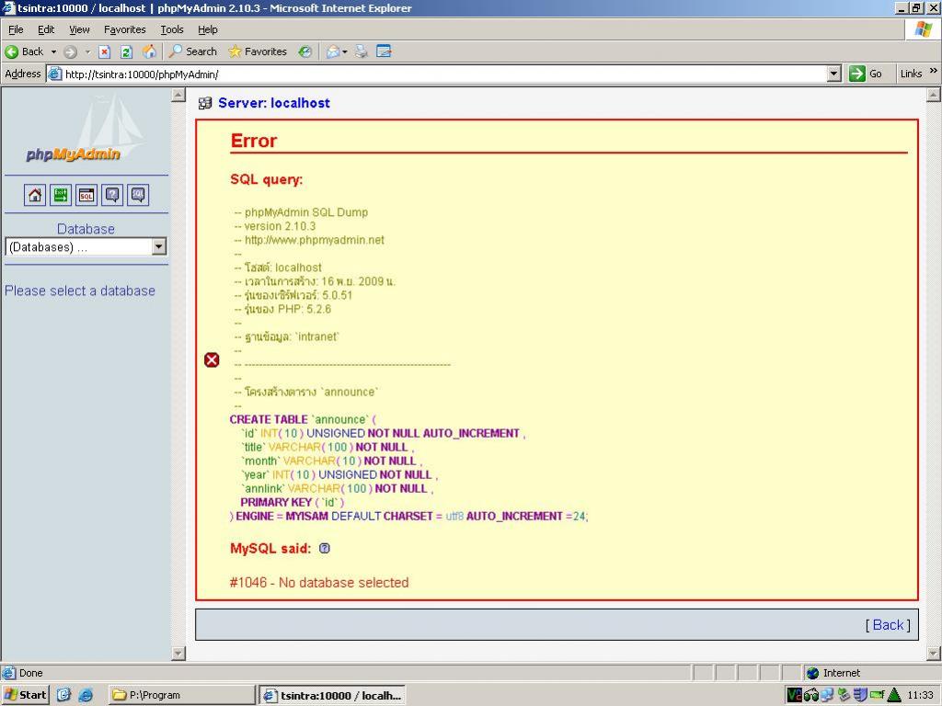Image resolution: width=942 pixels, height=706 pixels.
Task: Expand the Links toolbar chevron
Action: click(933, 71)
